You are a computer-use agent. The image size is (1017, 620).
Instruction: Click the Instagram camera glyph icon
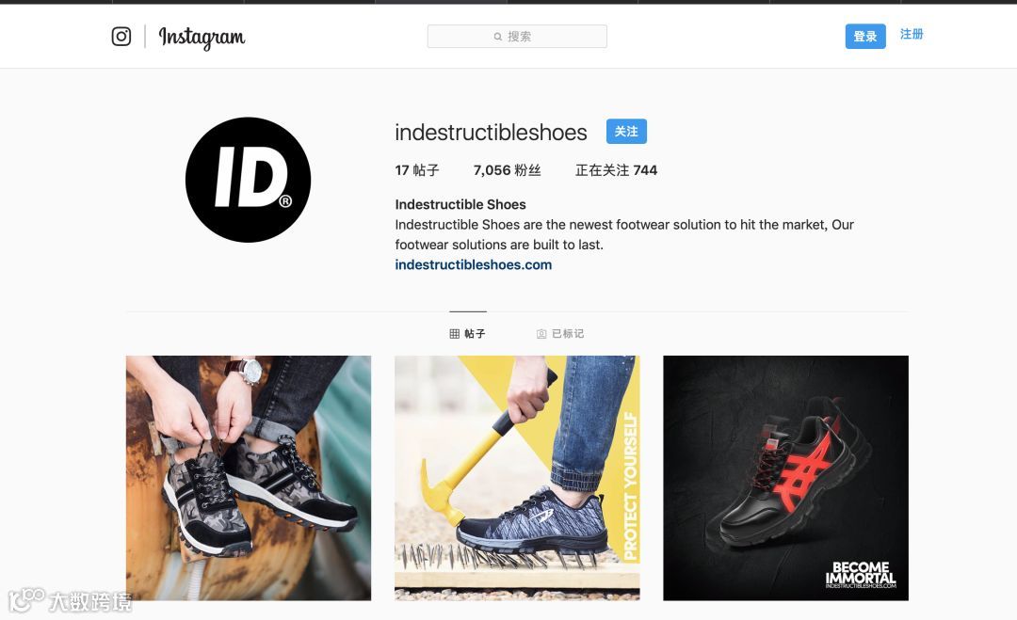[x=121, y=37]
